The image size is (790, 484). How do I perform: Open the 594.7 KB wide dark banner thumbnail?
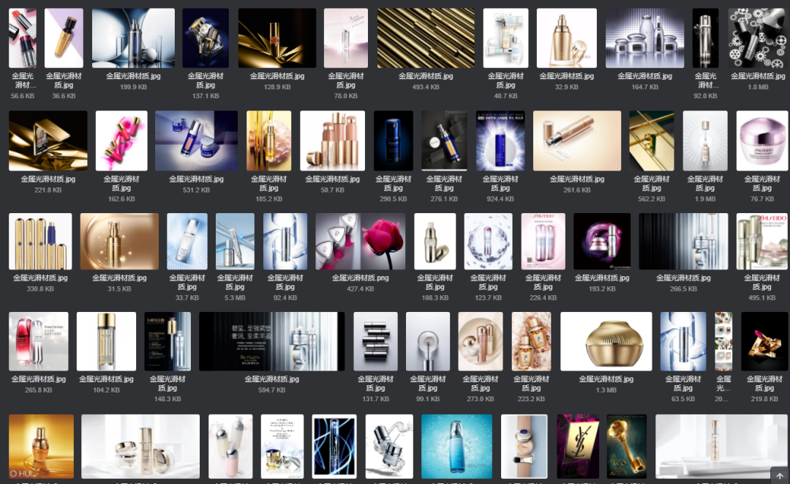270,341
